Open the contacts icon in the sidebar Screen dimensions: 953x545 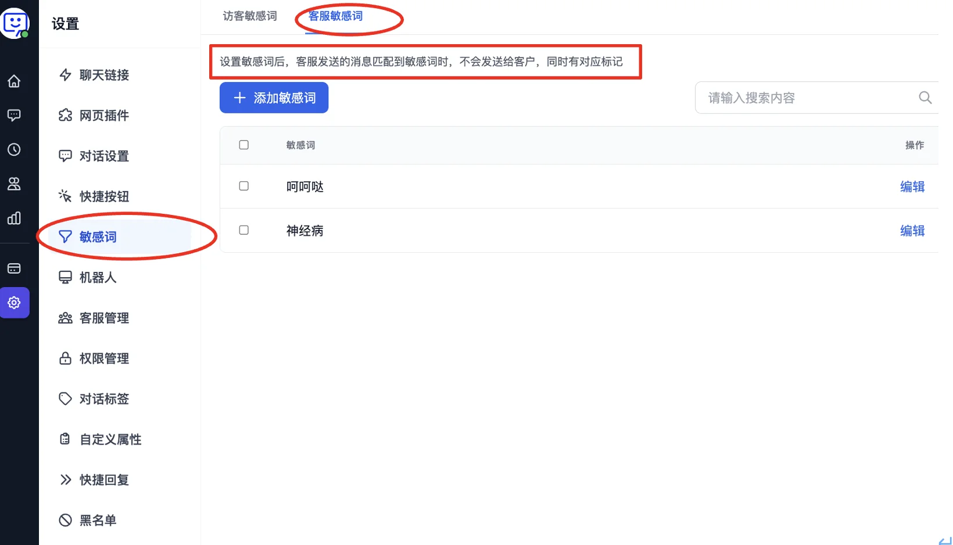point(14,184)
